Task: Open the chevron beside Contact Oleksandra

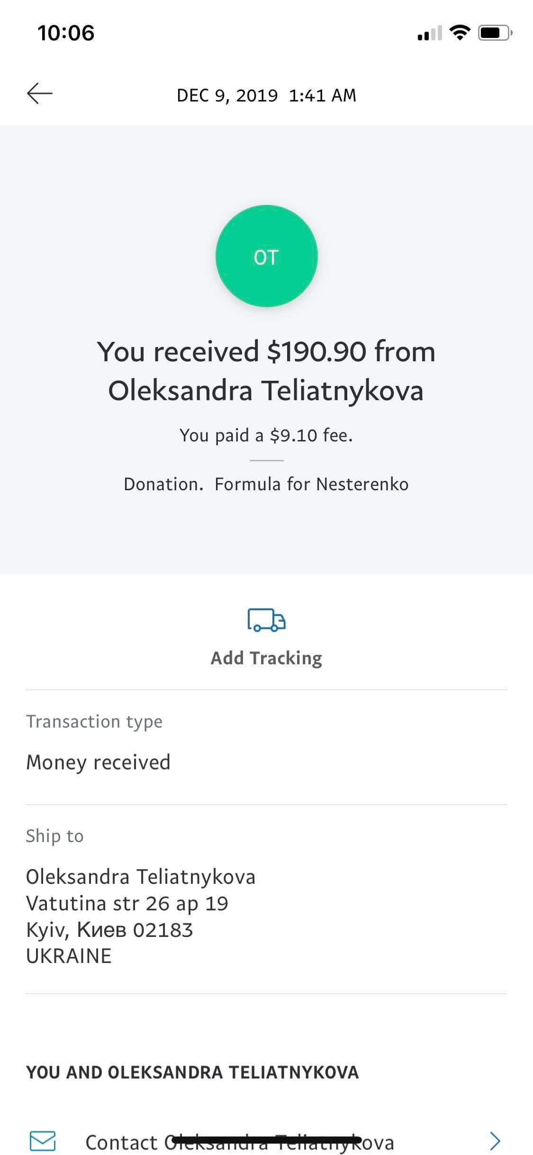Action: click(495, 1141)
